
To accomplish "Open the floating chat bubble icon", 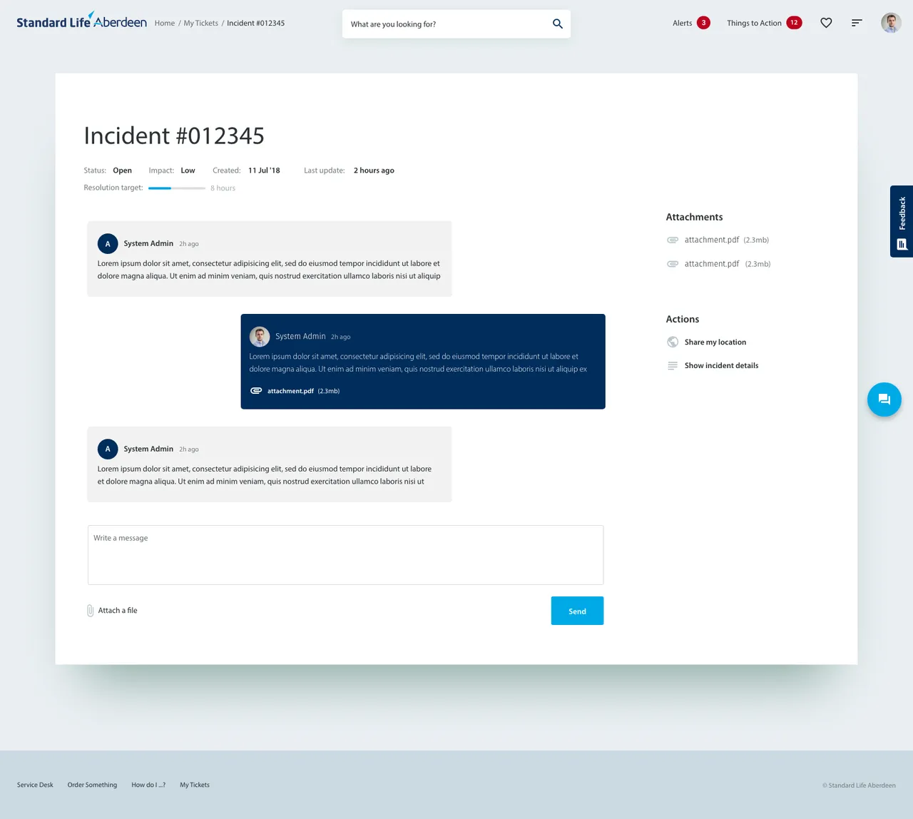I will (x=884, y=399).
